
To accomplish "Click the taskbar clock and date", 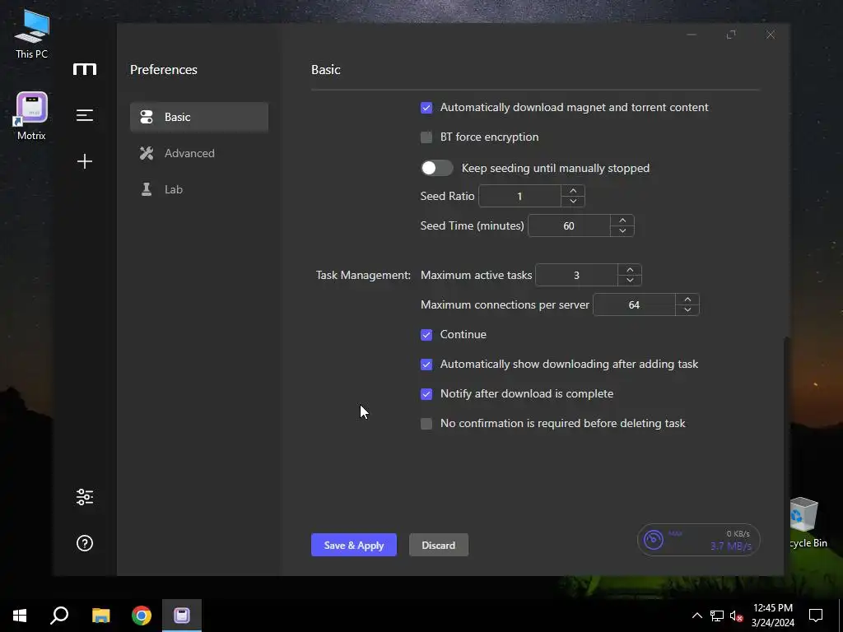I will (772, 616).
